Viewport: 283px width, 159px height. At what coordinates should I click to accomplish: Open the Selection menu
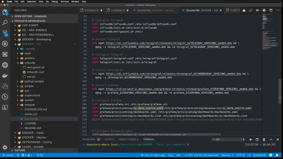point(31,2)
